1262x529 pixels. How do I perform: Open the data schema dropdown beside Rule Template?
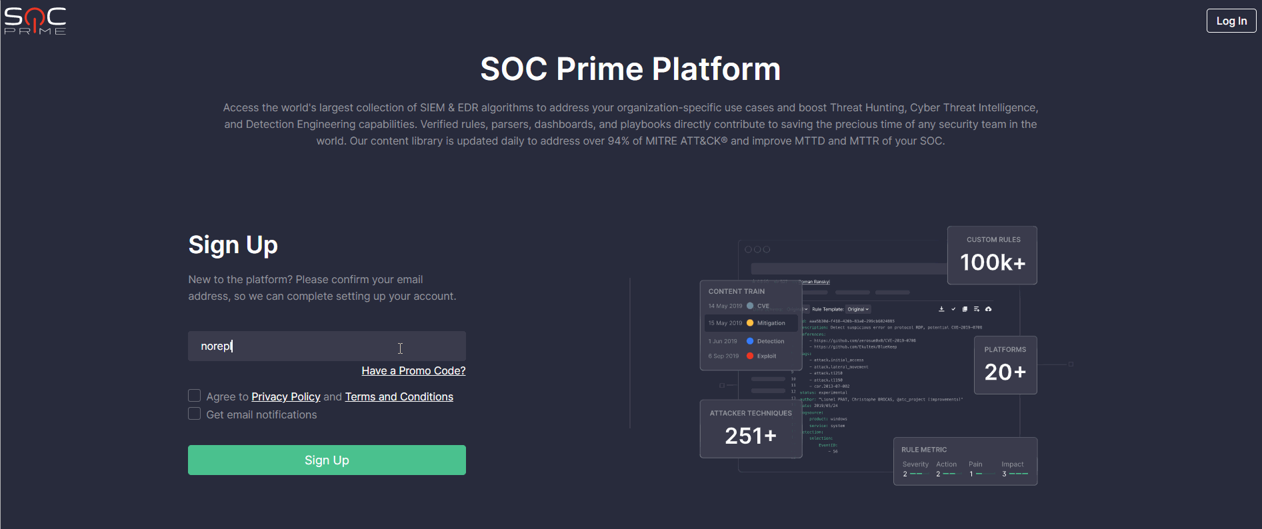805,309
